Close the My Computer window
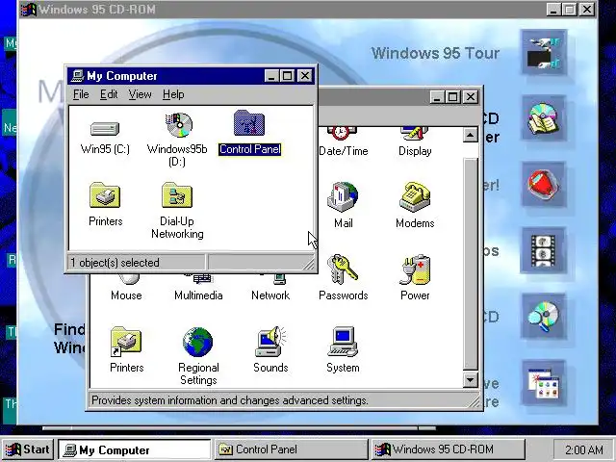 tap(304, 75)
